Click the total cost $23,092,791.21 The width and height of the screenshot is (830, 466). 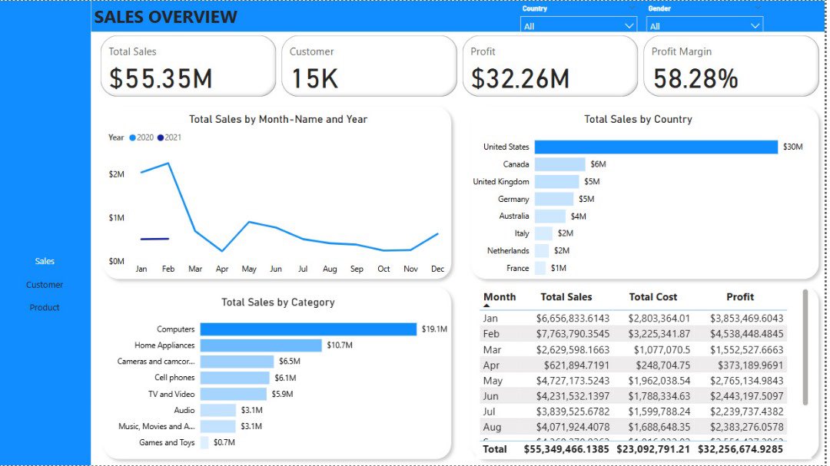tap(653, 449)
